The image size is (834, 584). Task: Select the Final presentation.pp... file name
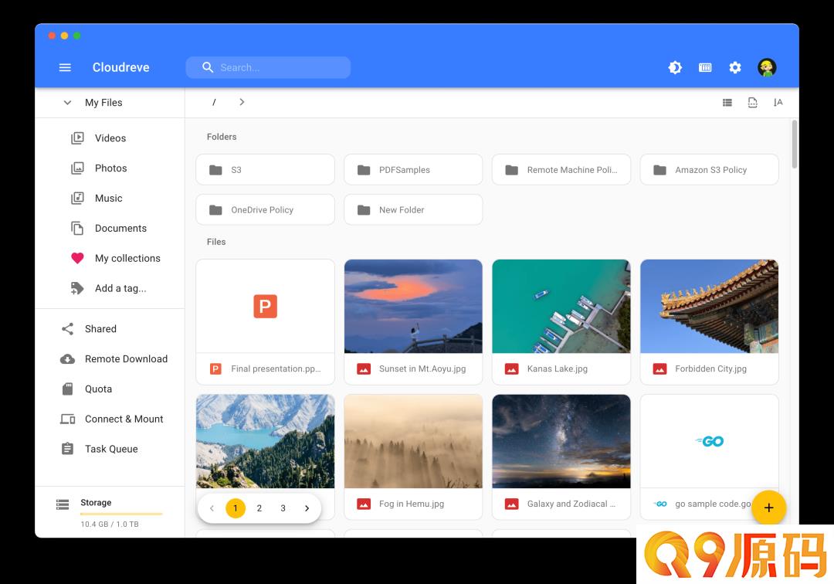(276, 368)
